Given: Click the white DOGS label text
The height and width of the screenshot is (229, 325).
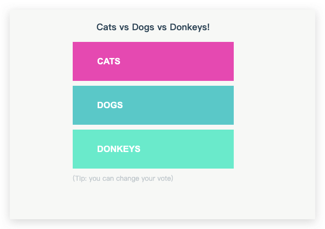Looking at the screenshot, I should 110,105.
